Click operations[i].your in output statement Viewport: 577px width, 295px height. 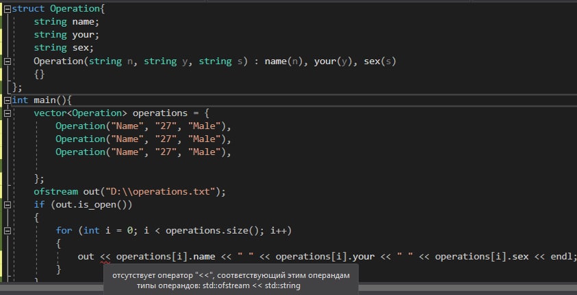[325, 257]
